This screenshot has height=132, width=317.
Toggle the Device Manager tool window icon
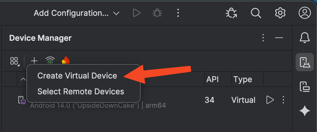coord(304,62)
